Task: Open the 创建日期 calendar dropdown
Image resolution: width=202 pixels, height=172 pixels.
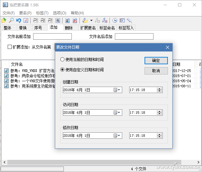Action: [117, 90]
